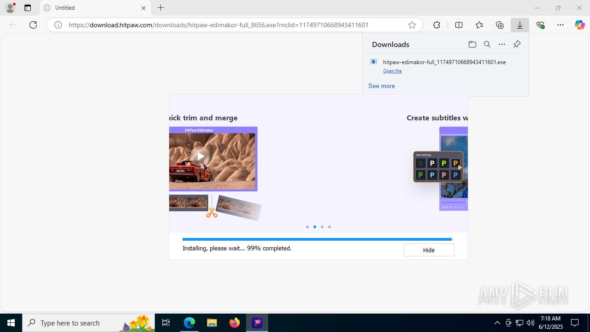Open the clock showing 7:18 AM

[550, 323]
